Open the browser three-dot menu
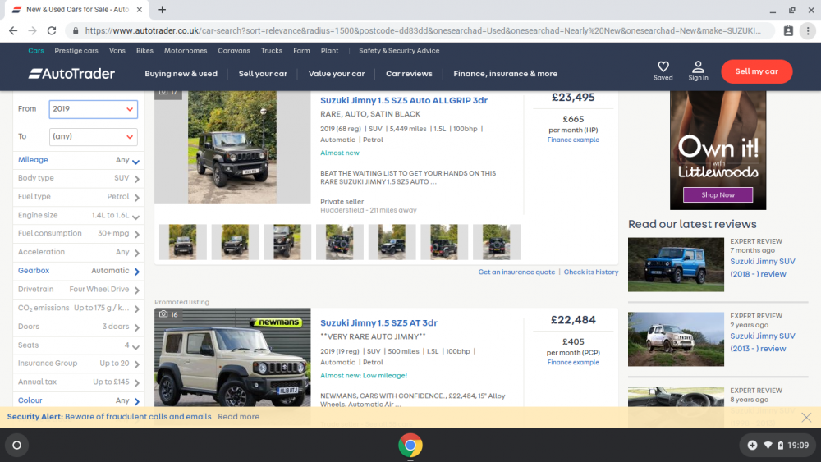 coord(808,31)
